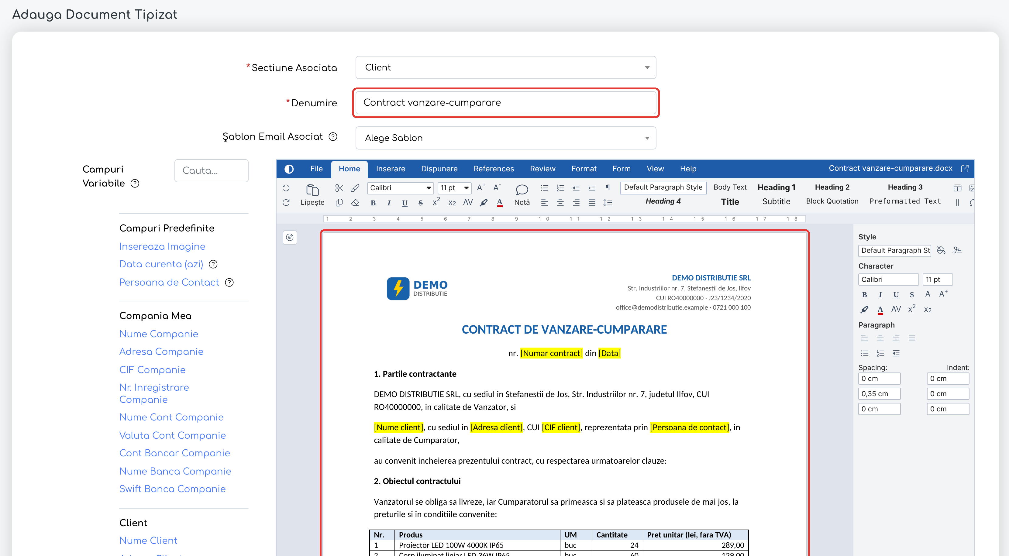This screenshot has width=1009, height=556.
Task: Apply the Heading 1 style
Action: [x=776, y=187]
